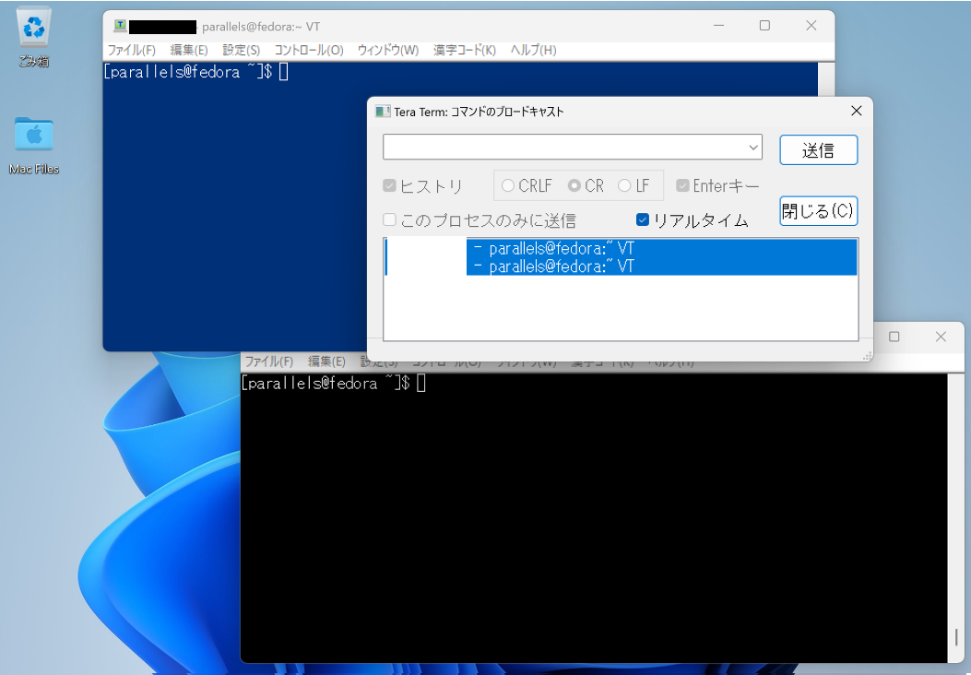971x675 pixels.
Task: Click the 閉じる(C) button
Action: tap(818, 211)
